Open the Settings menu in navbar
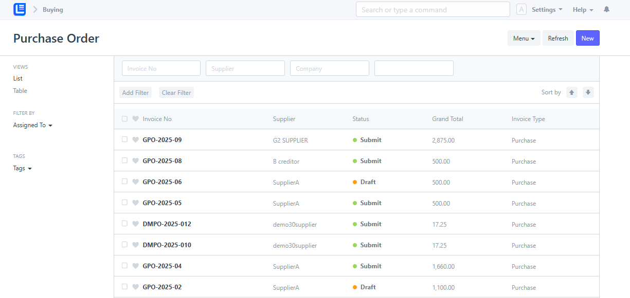This screenshot has width=630, height=298. coord(547,10)
